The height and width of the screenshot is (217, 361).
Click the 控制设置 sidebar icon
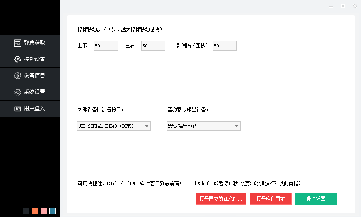coord(18,59)
